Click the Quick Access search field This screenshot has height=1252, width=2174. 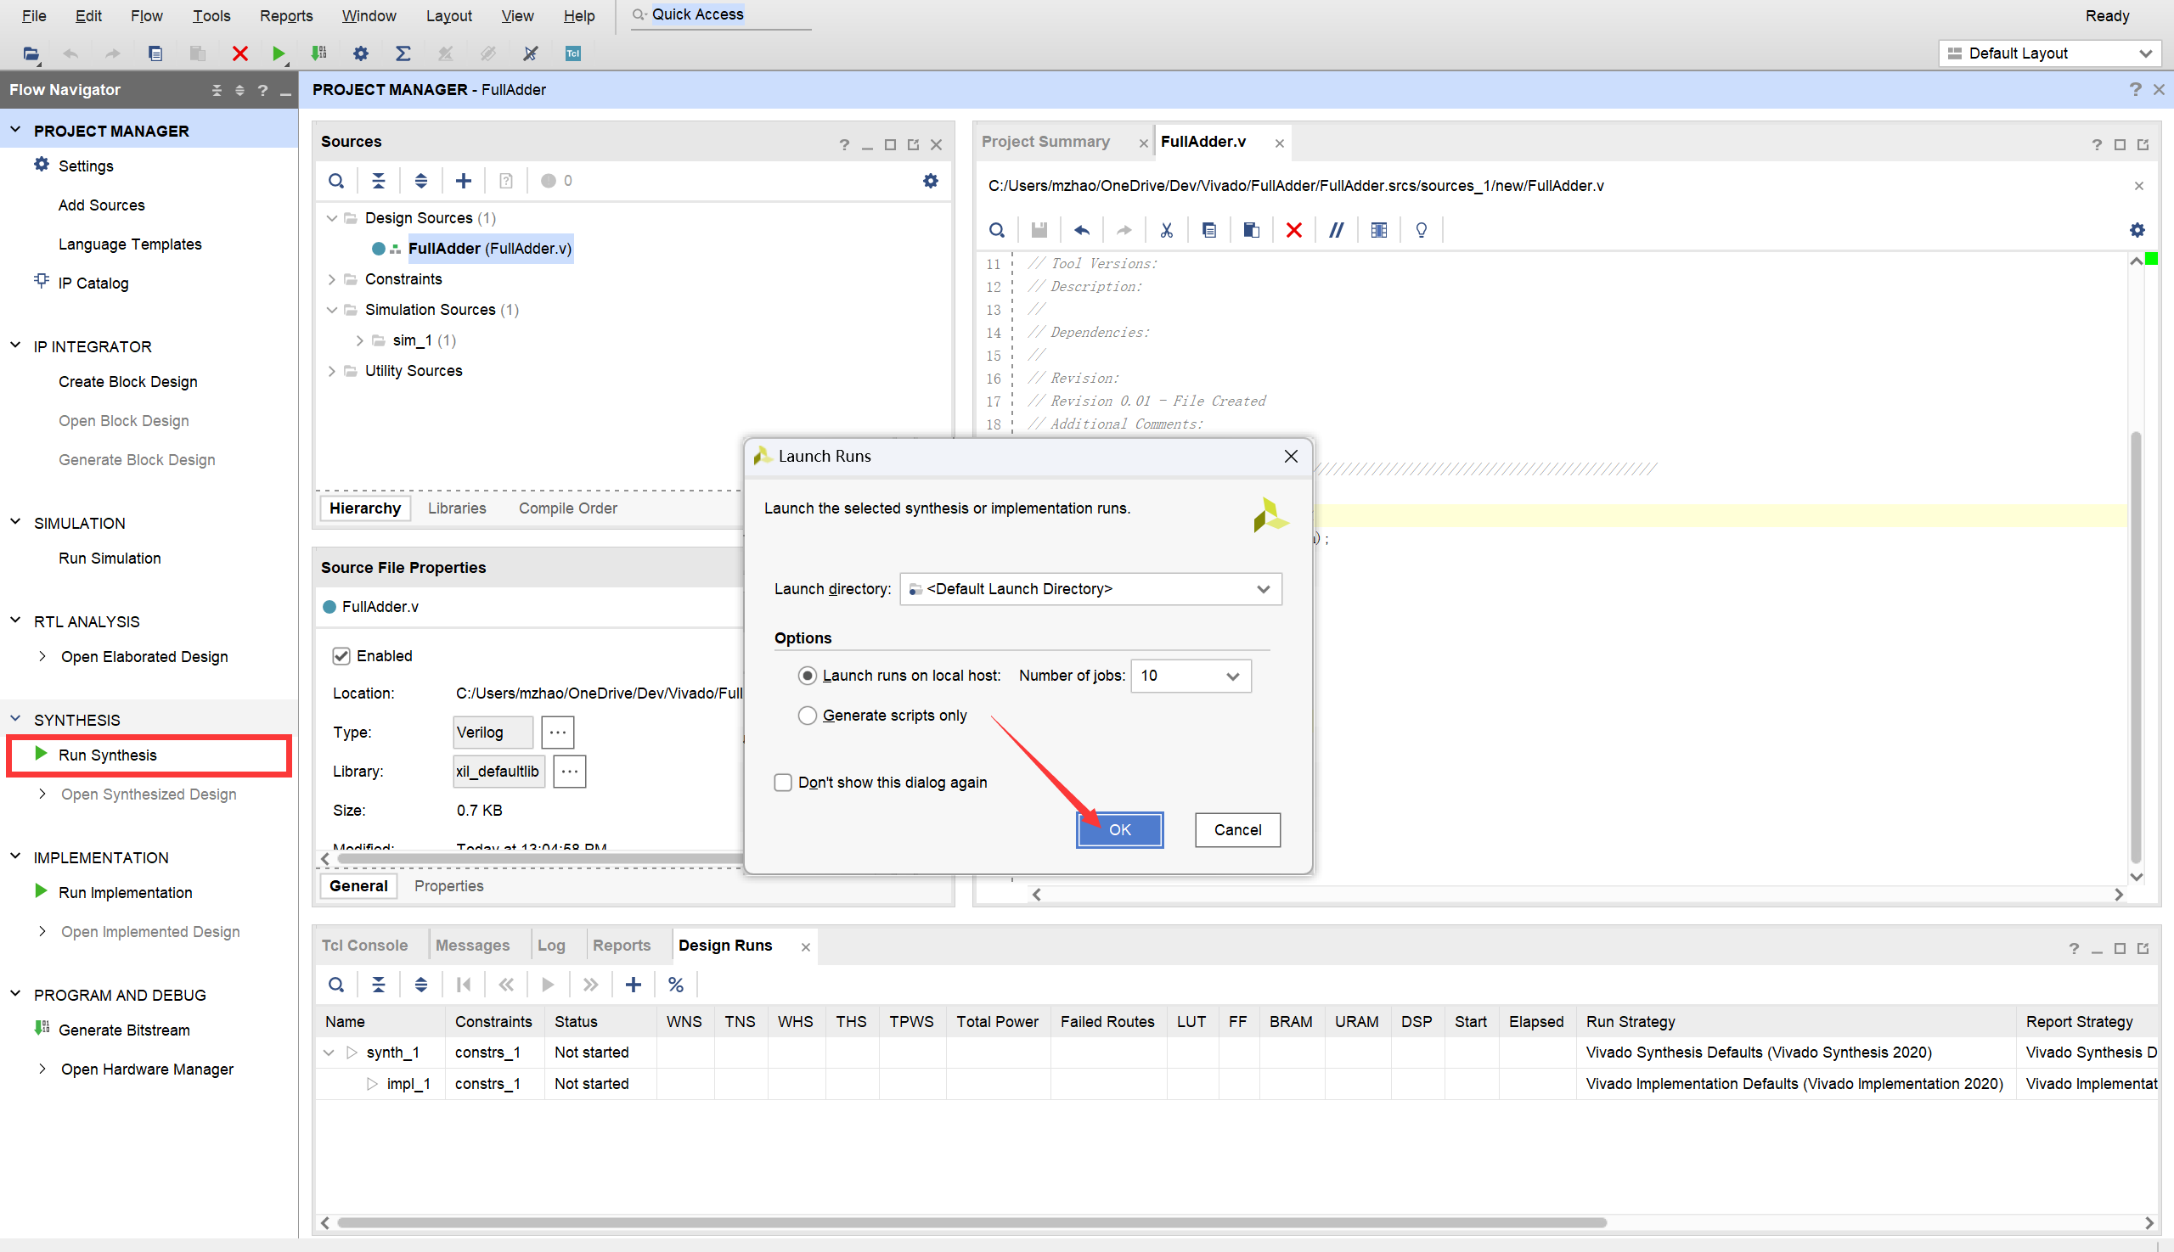723,14
